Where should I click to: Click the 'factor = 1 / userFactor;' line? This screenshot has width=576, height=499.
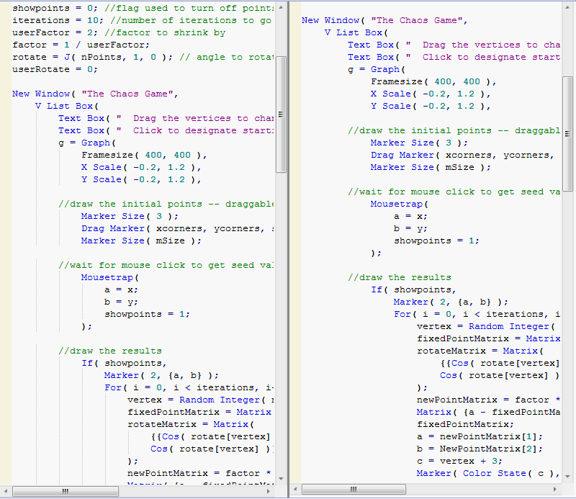coord(81,45)
